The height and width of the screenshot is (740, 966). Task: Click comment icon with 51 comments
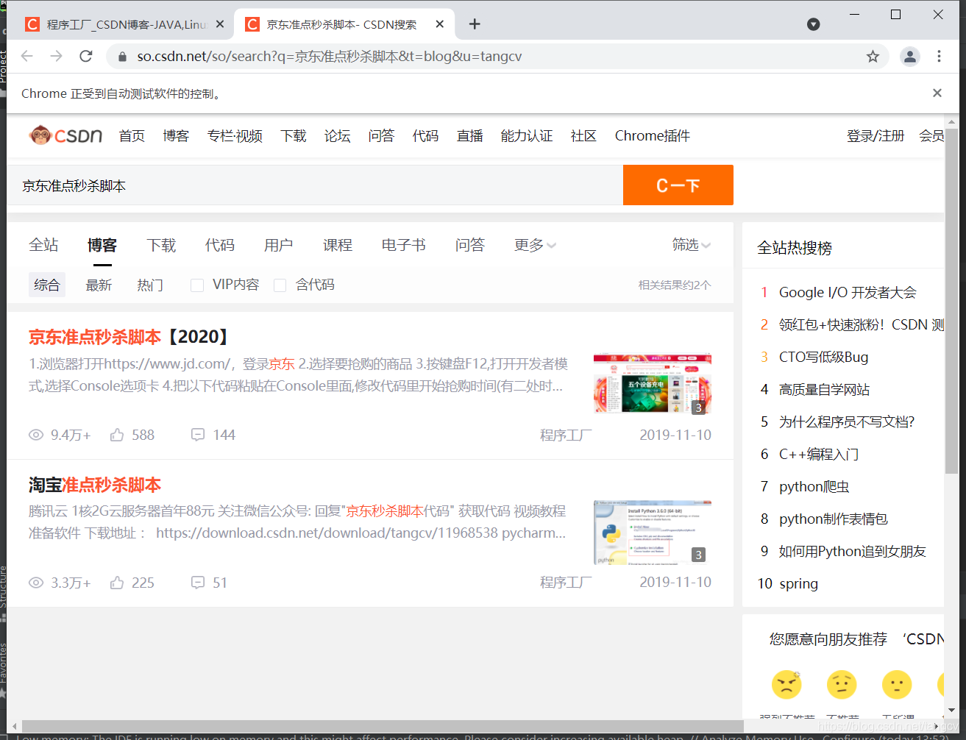click(x=198, y=583)
